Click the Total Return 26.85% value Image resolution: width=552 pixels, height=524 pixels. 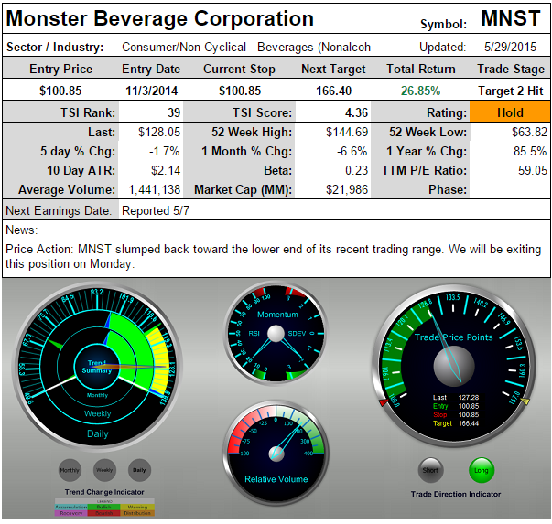point(413,91)
